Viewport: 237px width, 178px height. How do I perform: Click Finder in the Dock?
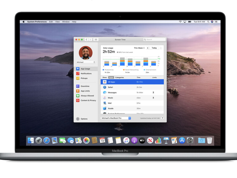(x=31, y=140)
